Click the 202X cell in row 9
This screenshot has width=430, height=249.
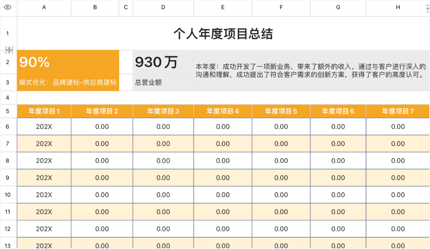tap(44, 178)
